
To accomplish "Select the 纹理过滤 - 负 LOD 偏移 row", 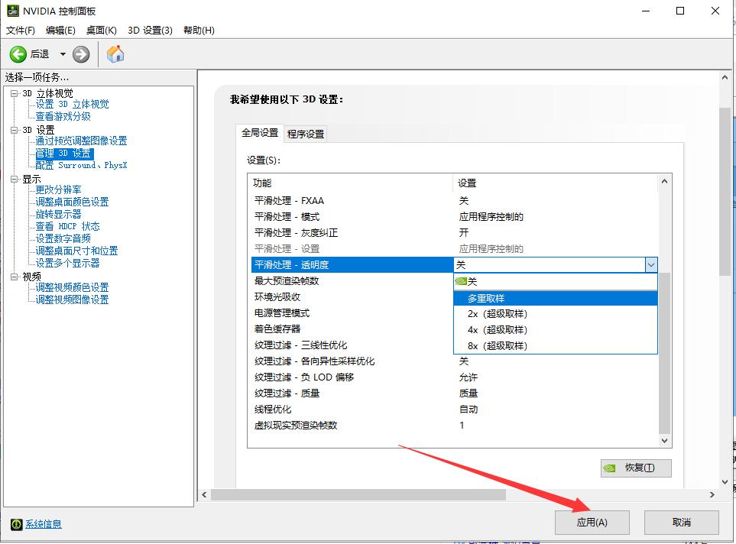I will pos(455,377).
